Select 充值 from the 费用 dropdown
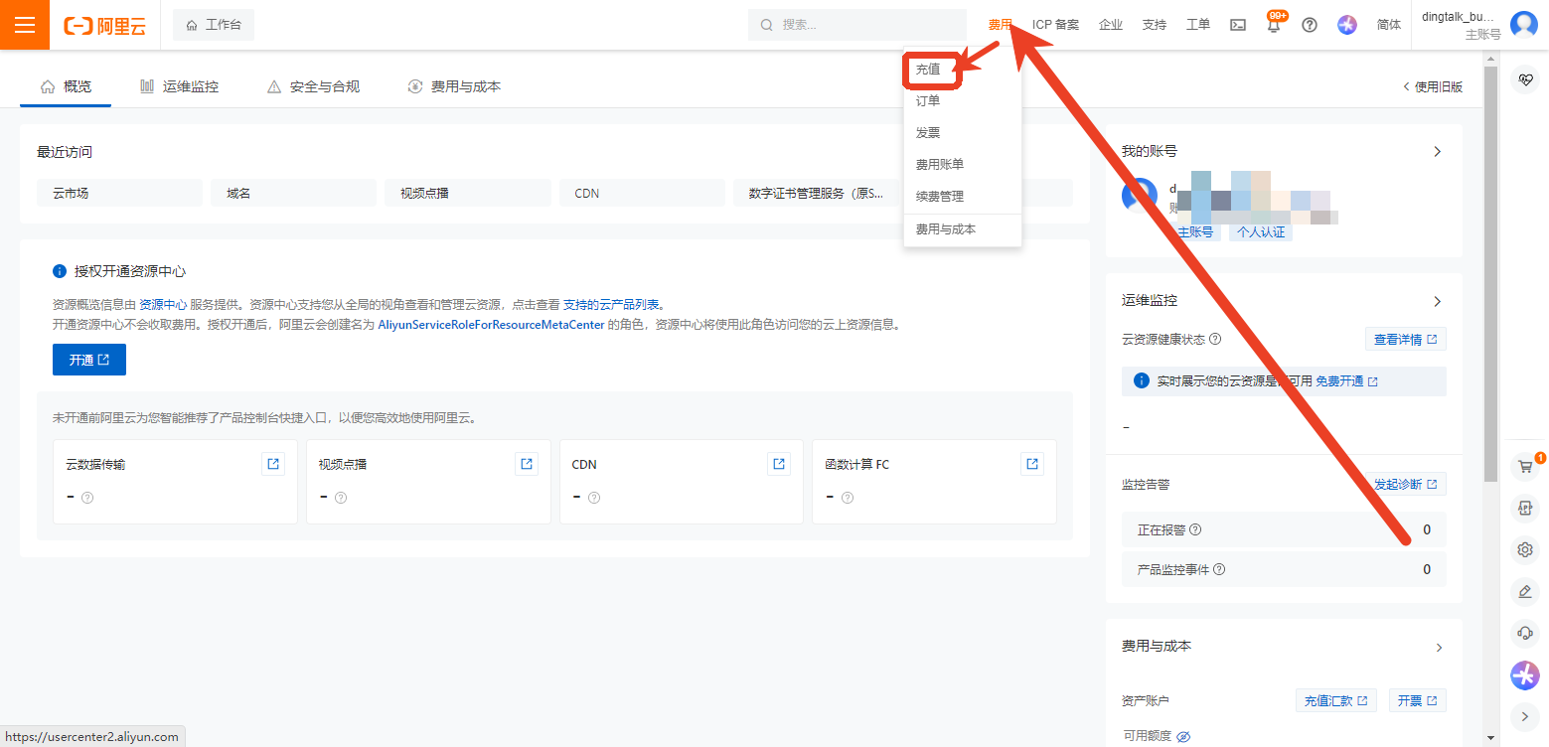The height and width of the screenshot is (747, 1549). pos(928,70)
